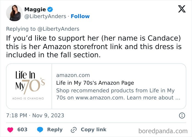Click the tweet body text
Image resolution: width=192 pixels, height=137 pixels.
(x=93, y=47)
